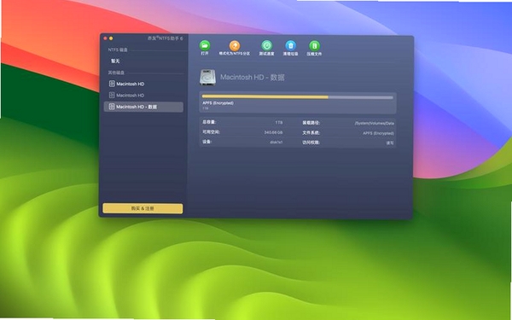The height and width of the screenshot is (320, 512).
Task: Click the /System/Volumes/Data mount path value
Action: click(x=375, y=123)
